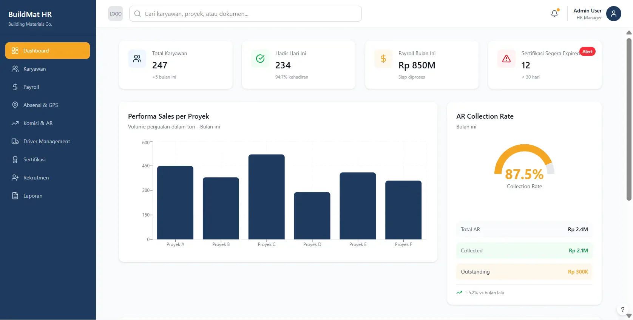Screen dimensions: 633x320
Task: Click the 94.7% kehadiran text
Action: click(292, 77)
